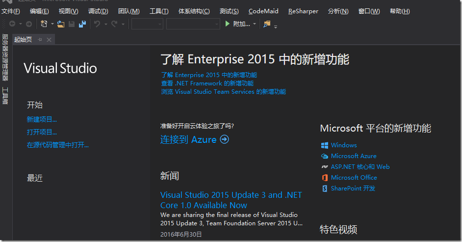Close the 起始页 tab
This screenshot has height=242, width=462.
click(x=49, y=40)
